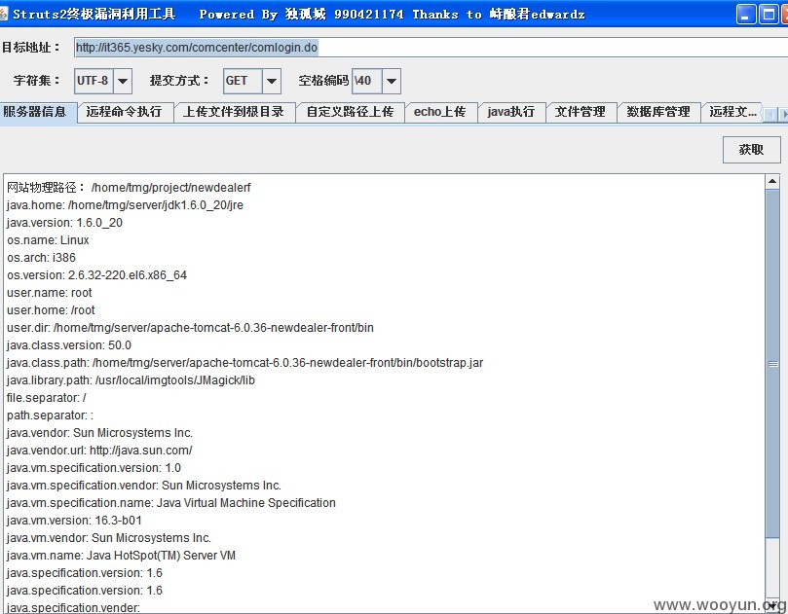
Task: Click the 'java.vm.vendor: Sun Microsystems Inc.' line
Action: (109, 538)
